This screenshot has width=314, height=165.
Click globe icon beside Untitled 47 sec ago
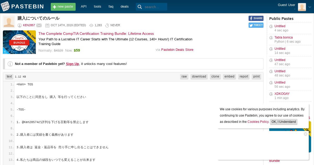pyautogui.click(x=271, y=60)
